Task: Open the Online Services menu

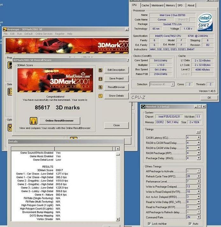Action: [x=44, y=34]
